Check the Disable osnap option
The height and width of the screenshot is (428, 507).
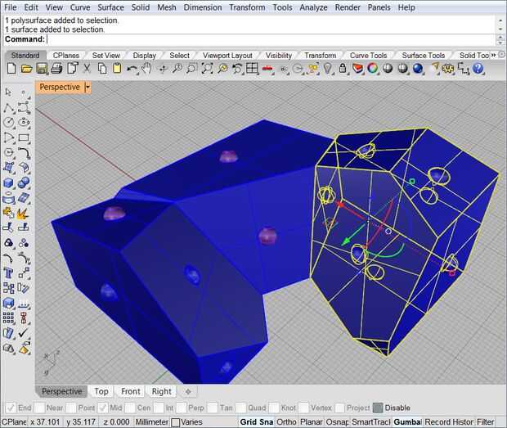[x=378, y=408]
